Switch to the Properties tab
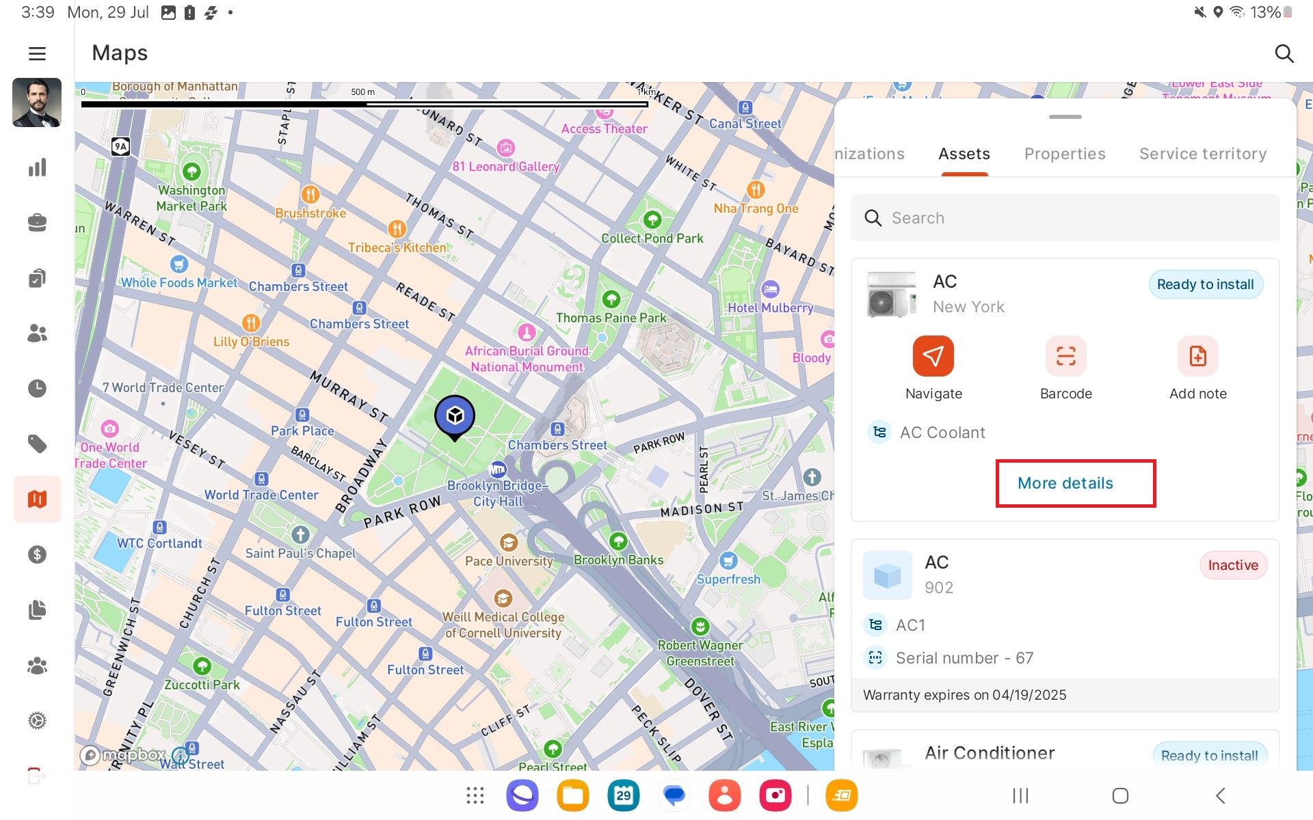Viewport: 1313px width, 820px height. pyautogui.click(x=1065, y=154)
